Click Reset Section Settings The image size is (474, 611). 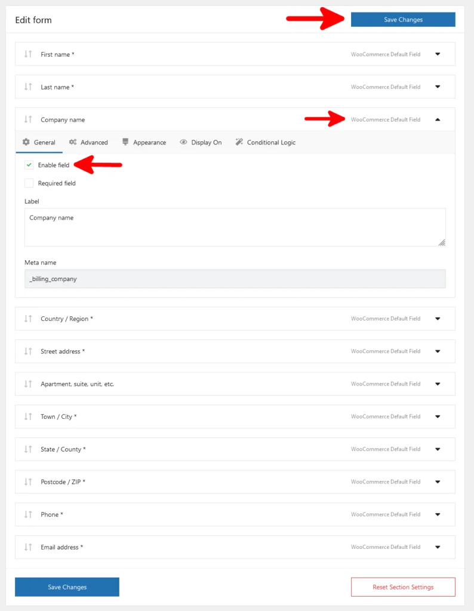403,587
